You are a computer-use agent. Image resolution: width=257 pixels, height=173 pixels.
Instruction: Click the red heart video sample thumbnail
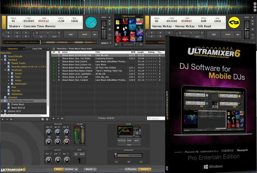coord(118,39)
